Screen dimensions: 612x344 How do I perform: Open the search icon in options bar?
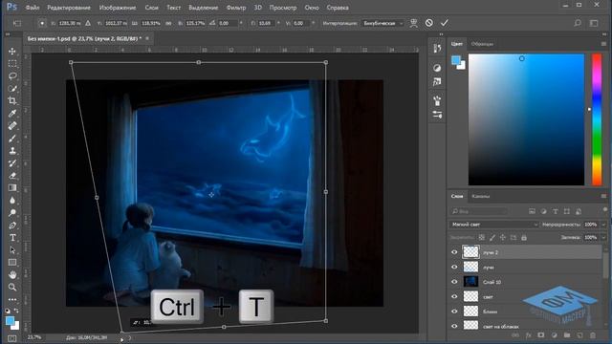[578, 23]
